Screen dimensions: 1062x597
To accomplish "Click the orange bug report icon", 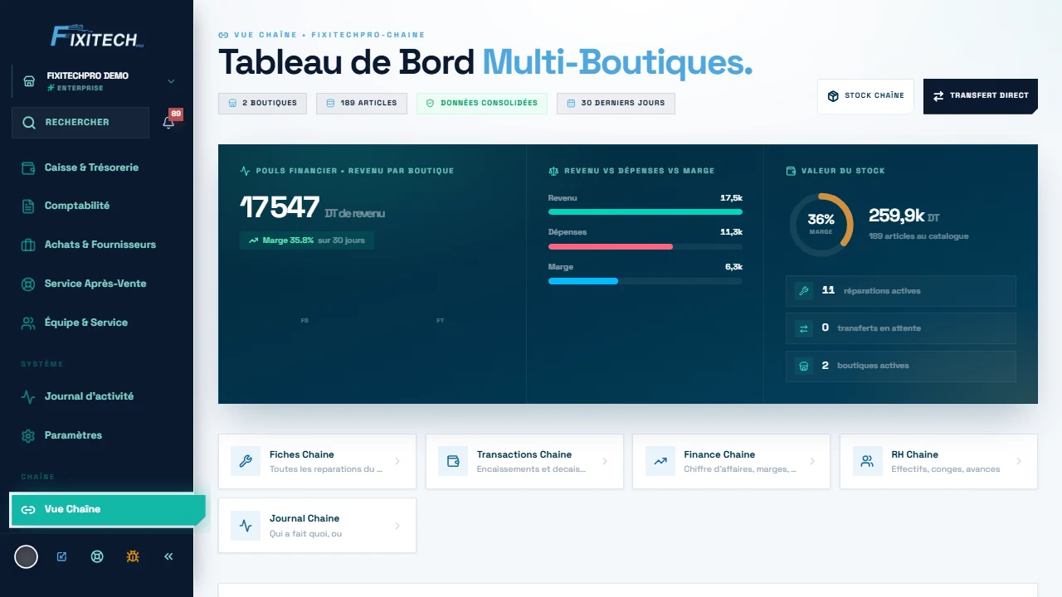I will pyautogui.click(x=133, y=556).
